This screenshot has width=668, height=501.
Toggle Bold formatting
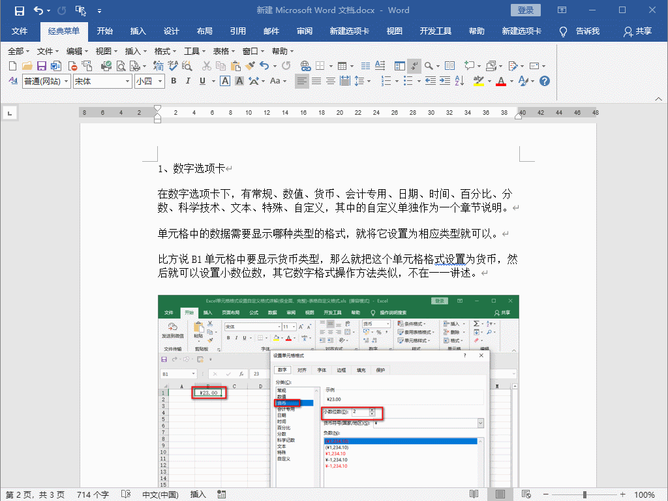174,81
